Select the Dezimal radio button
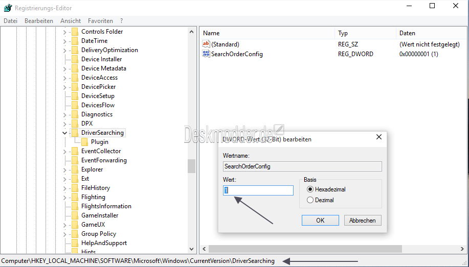 (310, 200)
